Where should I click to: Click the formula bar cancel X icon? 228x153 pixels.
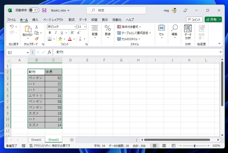coord(38,52)
